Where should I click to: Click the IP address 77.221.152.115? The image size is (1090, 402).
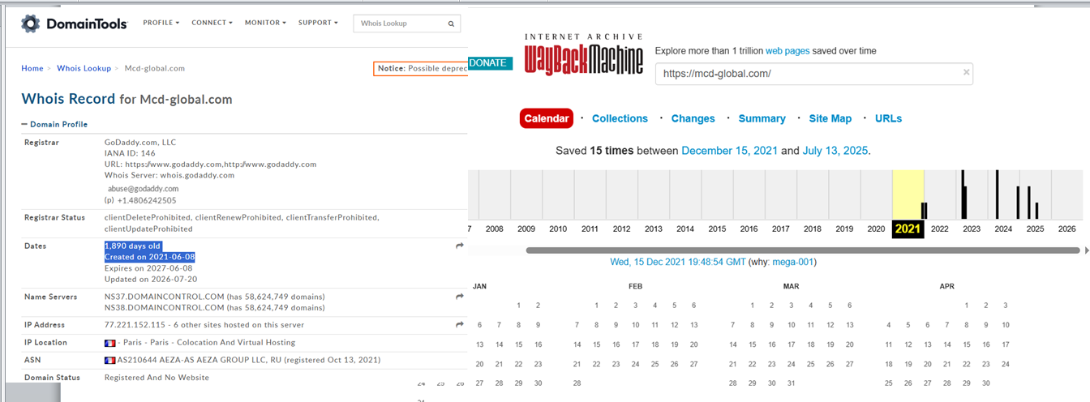click(x=135, y=324)
